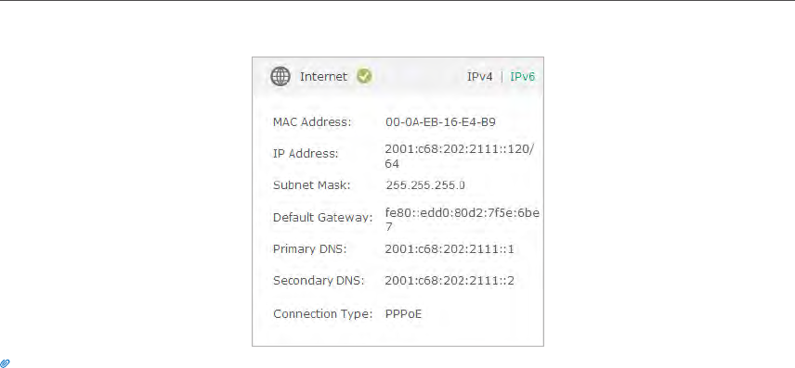Click the MAC Address label
Viewport: 795px width, 368px height.
[x=312, y=122]
